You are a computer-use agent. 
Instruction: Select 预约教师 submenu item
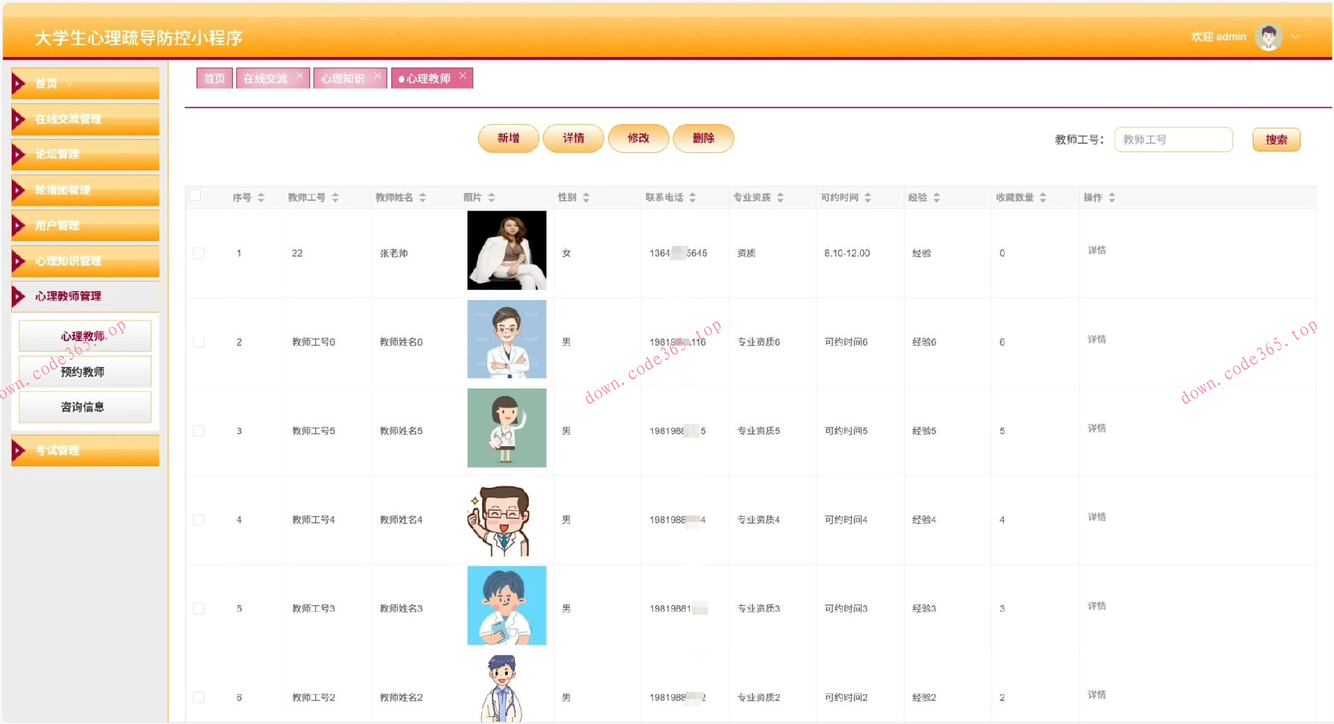point(85,372)
